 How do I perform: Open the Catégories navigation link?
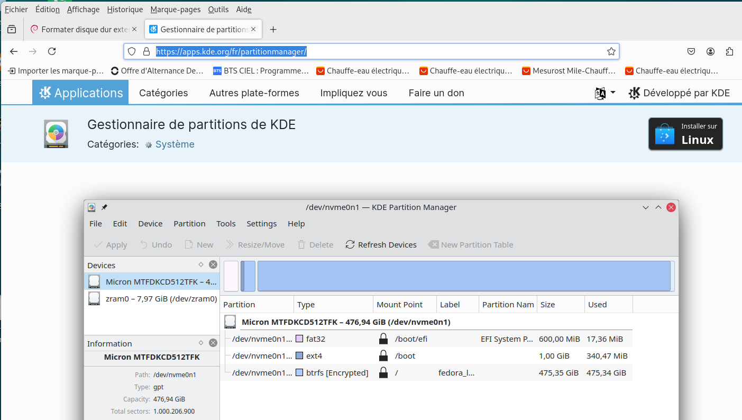(163, 93)
